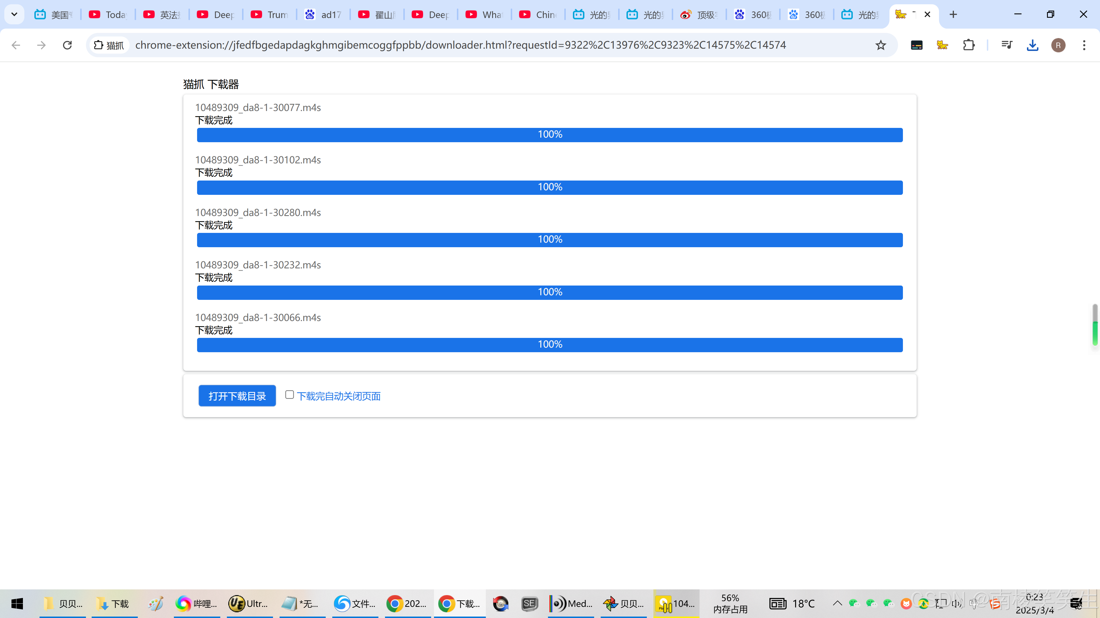This screenshot has width=1100, height=618.
Task: Click the Windows Start button
Action: (17, 603)
